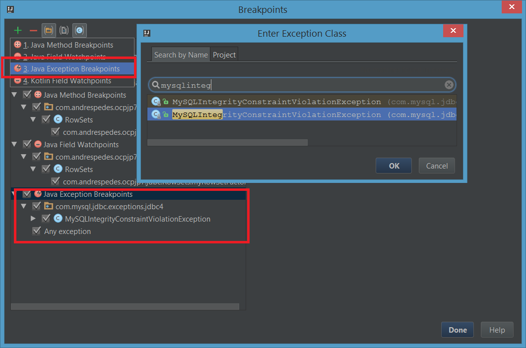This screenshot has height=348, width=526.
Task: Uncheck the Java Exception Breakpoints group checkbox
Action: 27,194
